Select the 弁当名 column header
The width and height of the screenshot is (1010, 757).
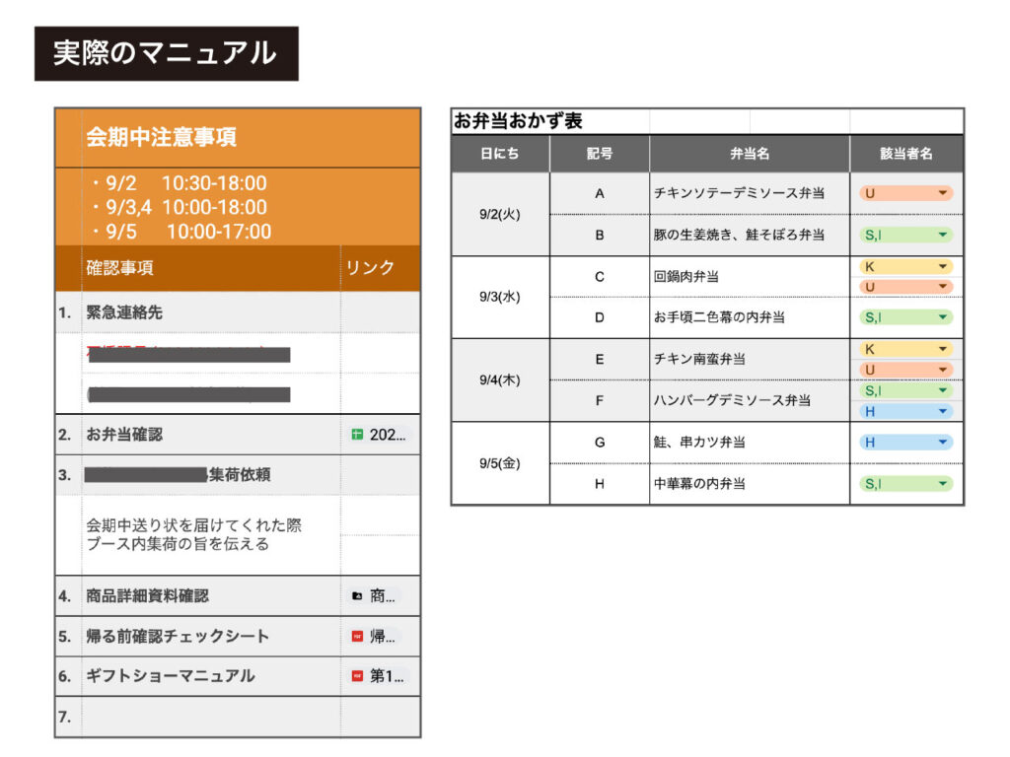click(x=750, y=154)
